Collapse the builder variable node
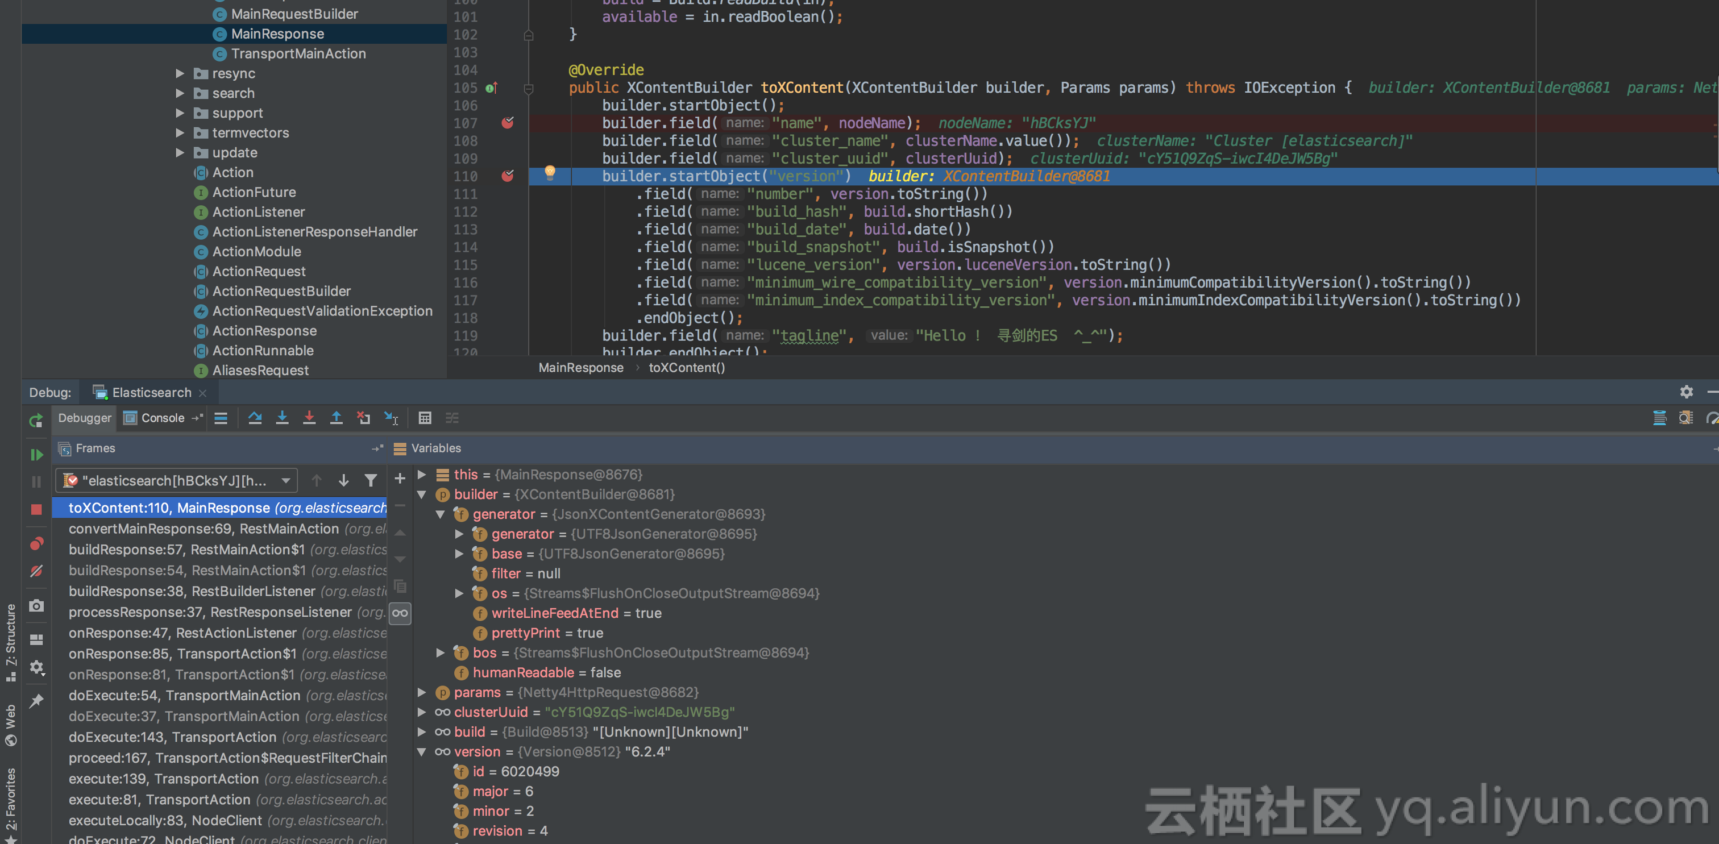This screenshot has width=1719, height=844. point(422,494)
